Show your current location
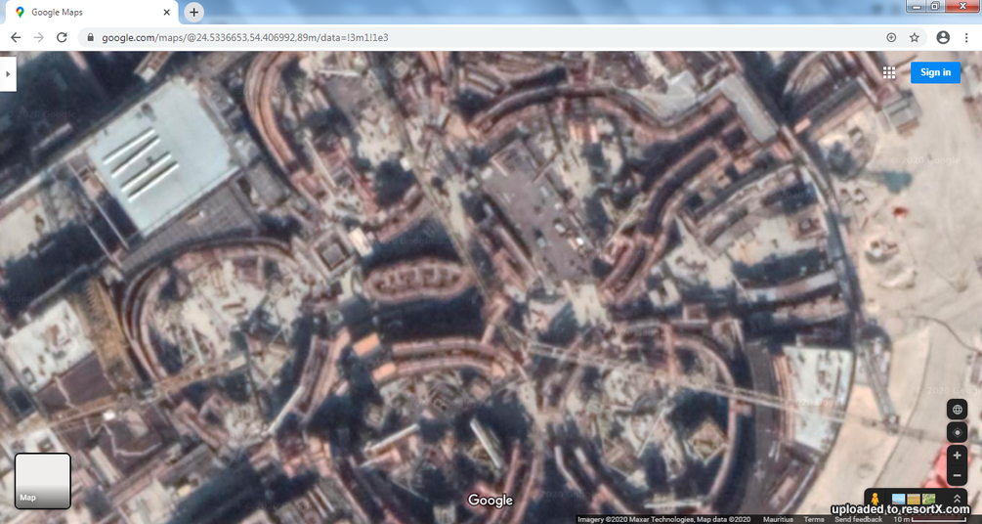 tap(957, 432)
